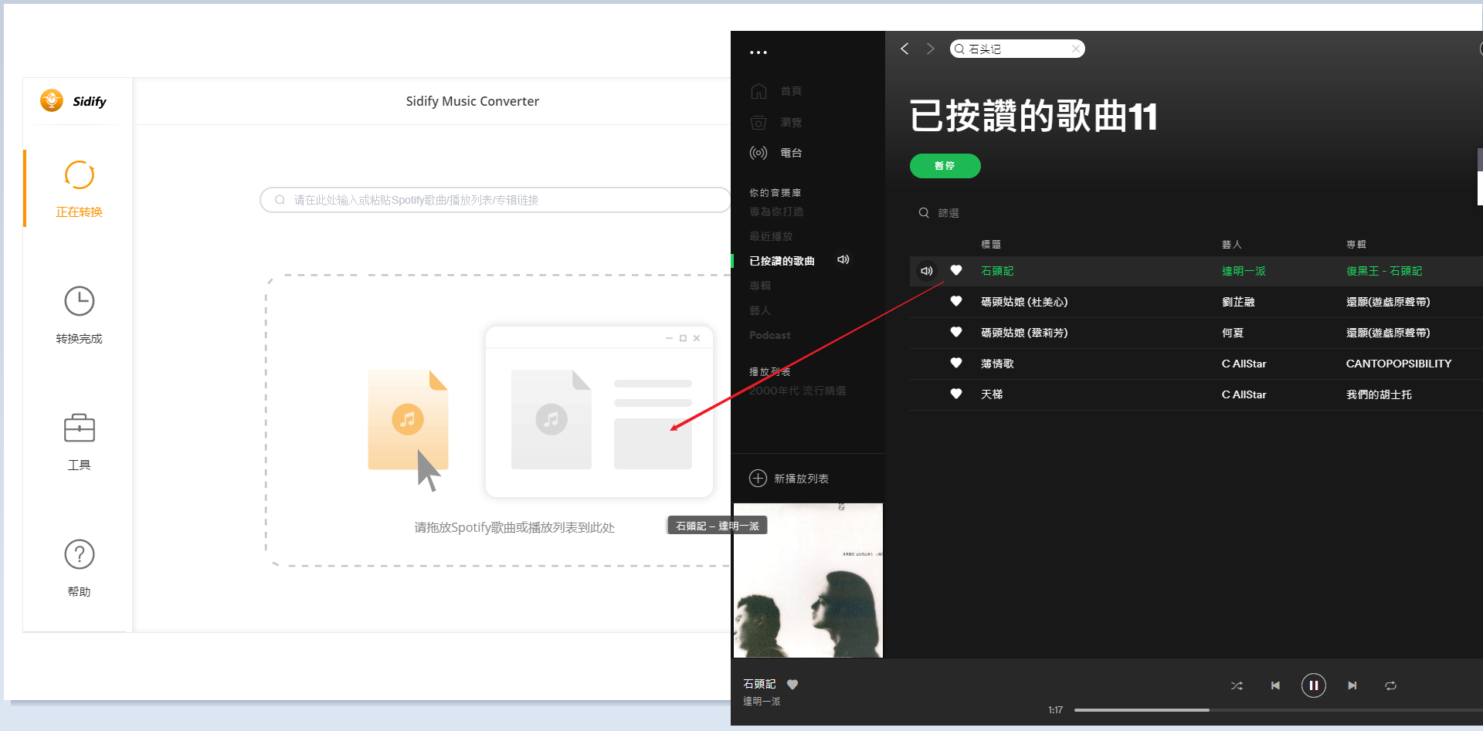The image size is (1483, 731).
Task: Open Recently Played in Spotify sidebar
Action: [x=771, y=236]
